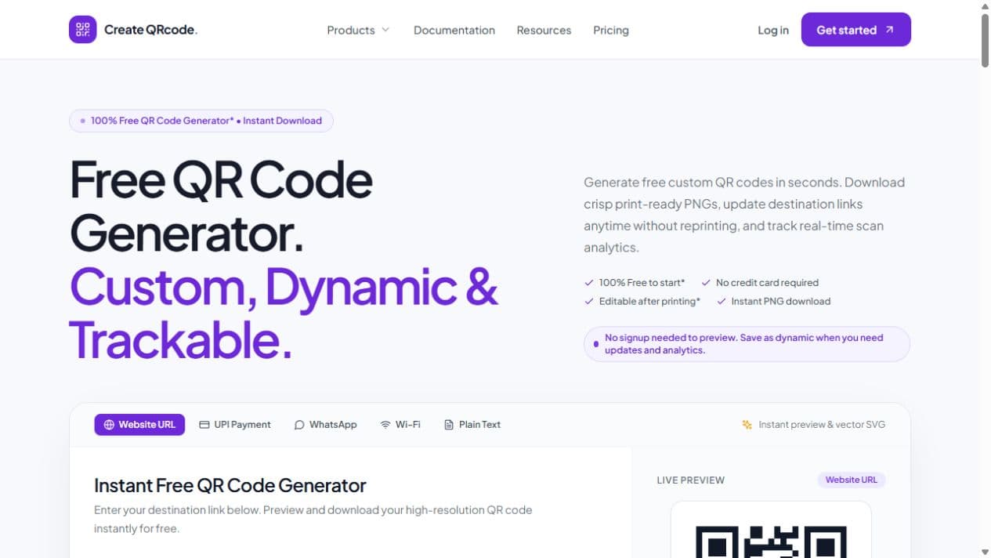This screenshot has width=991, height=558.
Task: Go to the Pricing page
Action: click(611, 30)
